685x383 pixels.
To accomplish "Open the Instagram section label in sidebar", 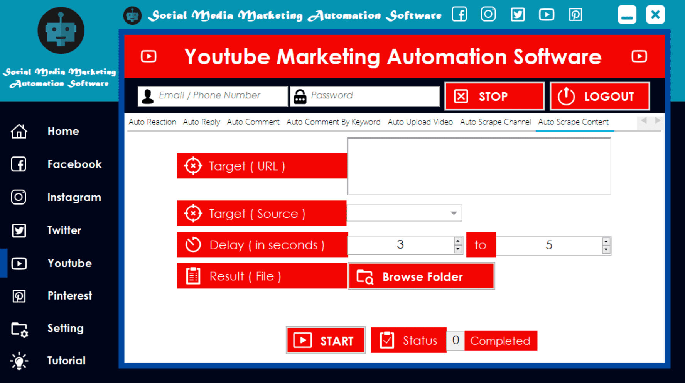I will pyautogui.click(x=74, y=197).
